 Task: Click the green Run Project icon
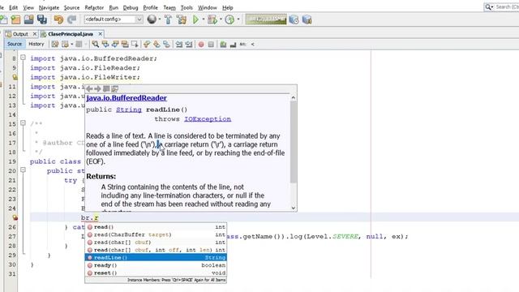point(195,19)
